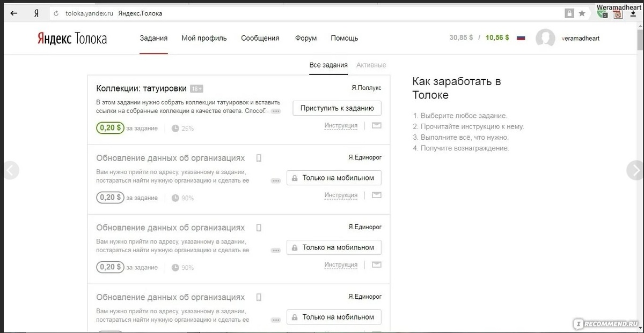Click clock icon in second Обновление данных task

pos(175,268)
